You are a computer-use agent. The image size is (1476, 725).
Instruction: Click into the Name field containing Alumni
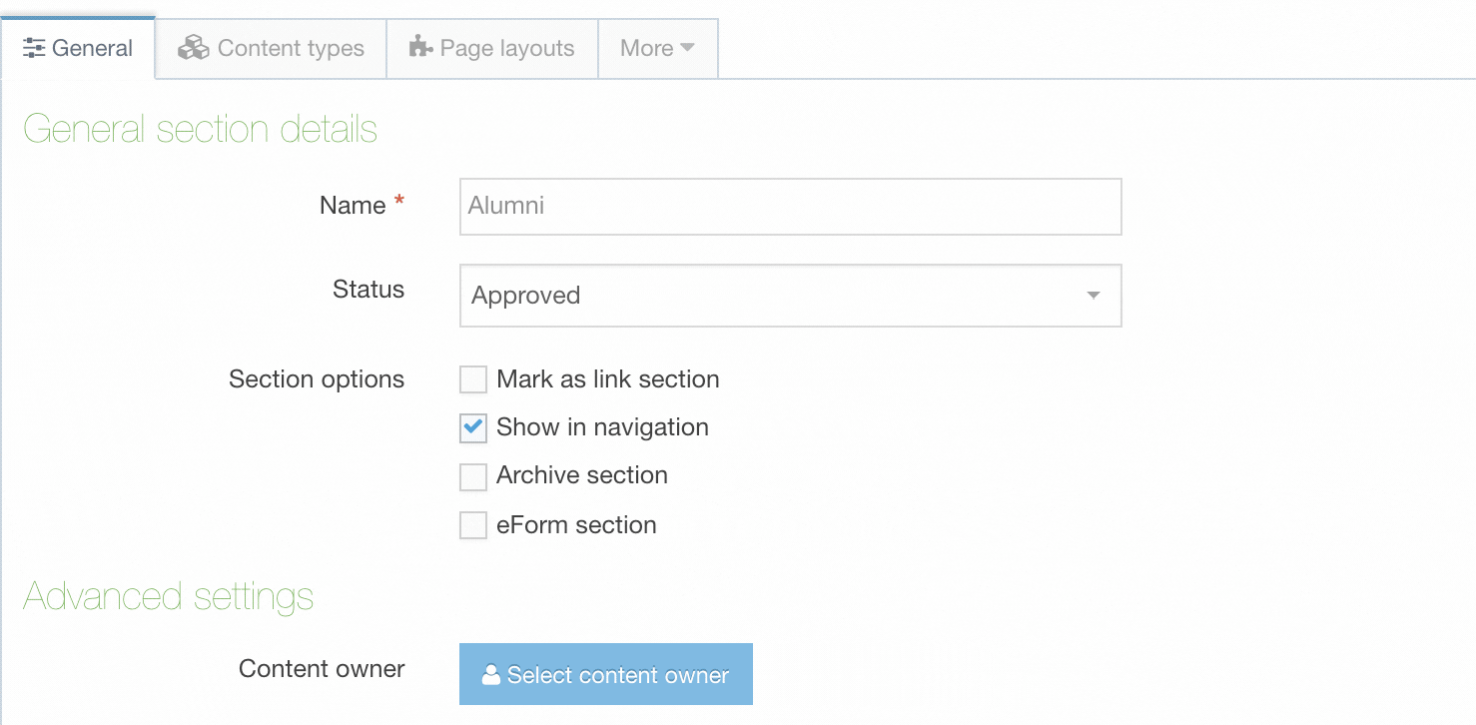click(x=789, y=207)
